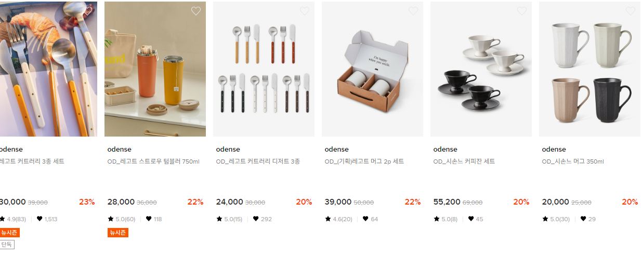Image resolution: width=642 pixels, height=256 pixels.
Task: Toggle wishlist heart on straw tumbler image
Action: coord(196,11)
